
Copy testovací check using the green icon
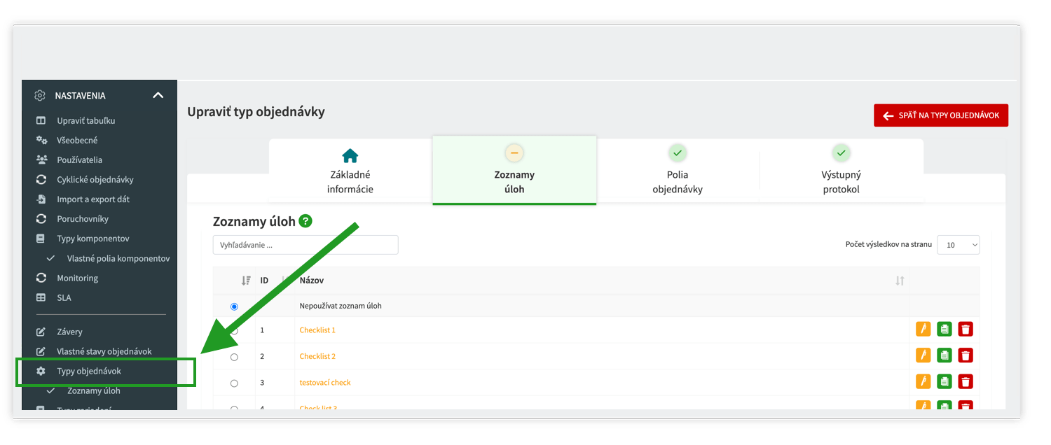(944, 381)
